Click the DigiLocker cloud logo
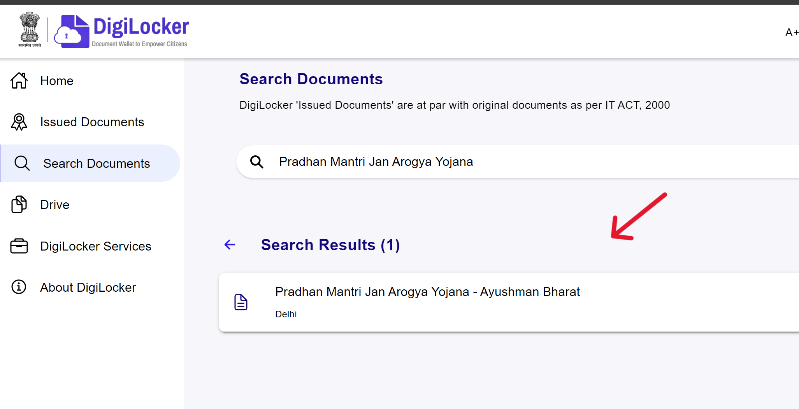Viewport: 799px width, 409px height. pos(72,30)
